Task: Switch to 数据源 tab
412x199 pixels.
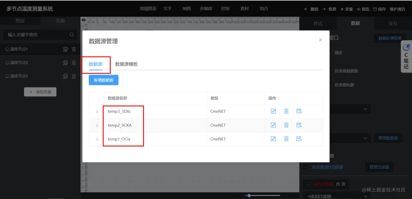Action: click(x=96, y=64)
